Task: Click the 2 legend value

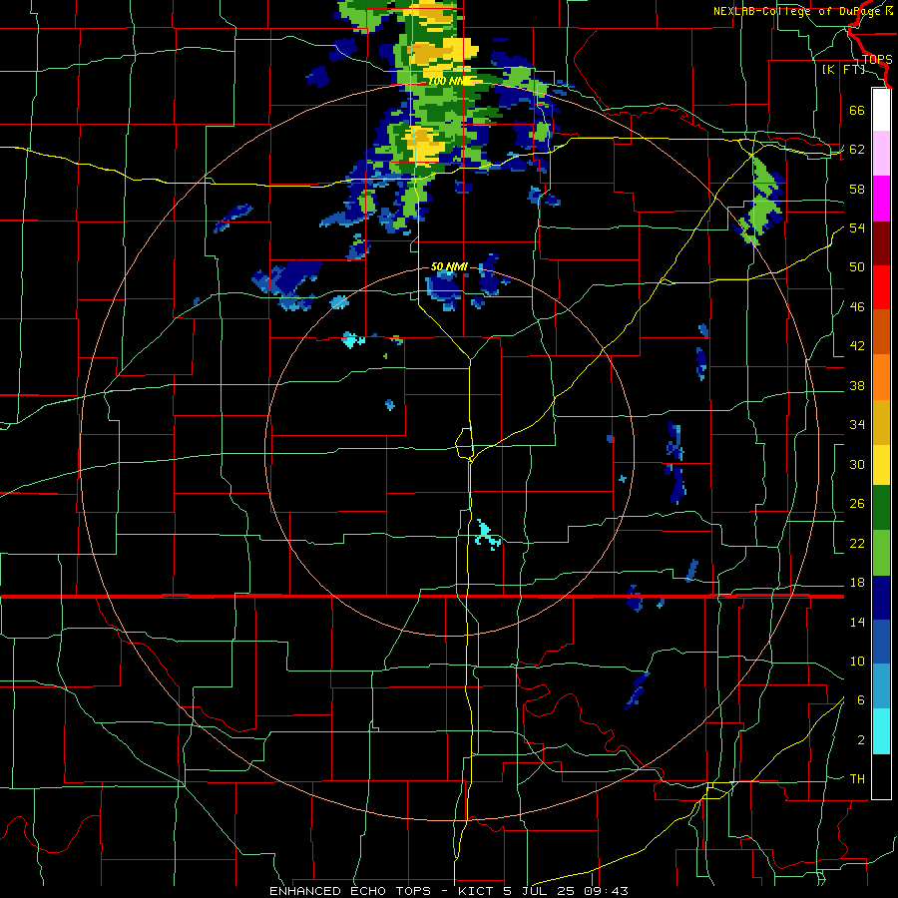Action: point(860,740)
